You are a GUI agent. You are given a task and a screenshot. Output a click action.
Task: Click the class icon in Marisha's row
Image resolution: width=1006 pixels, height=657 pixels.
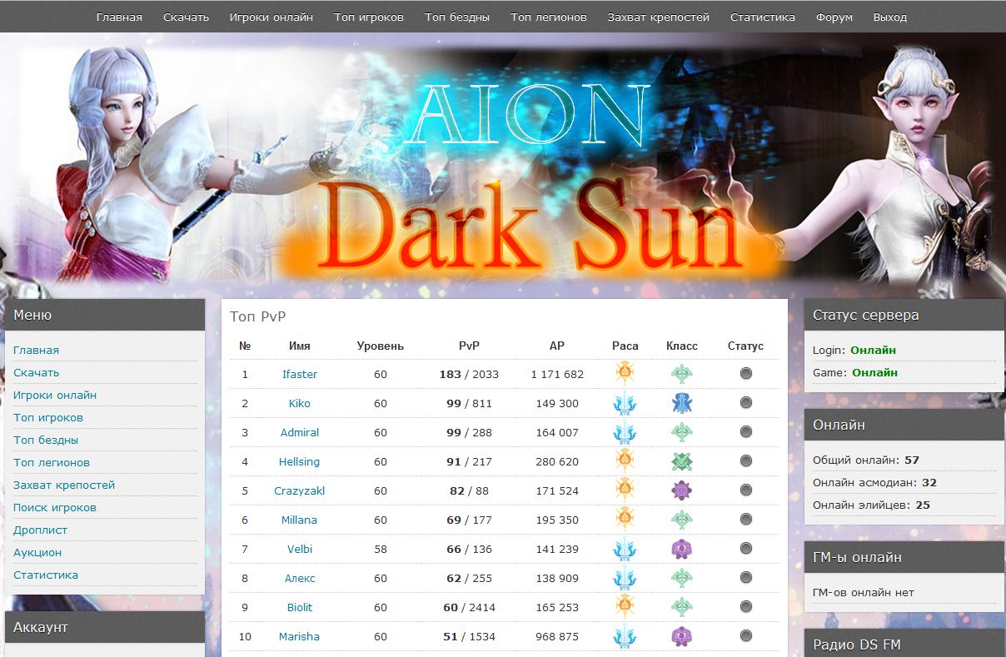682,636
